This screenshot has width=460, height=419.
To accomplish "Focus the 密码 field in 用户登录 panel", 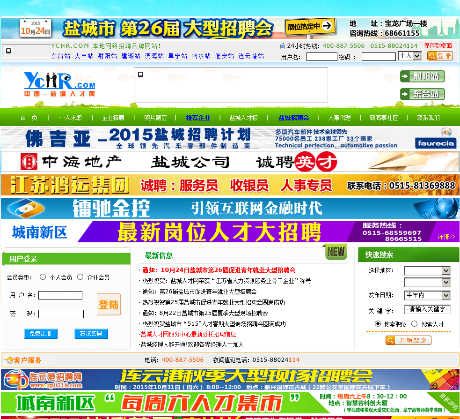I will (61, 314).
